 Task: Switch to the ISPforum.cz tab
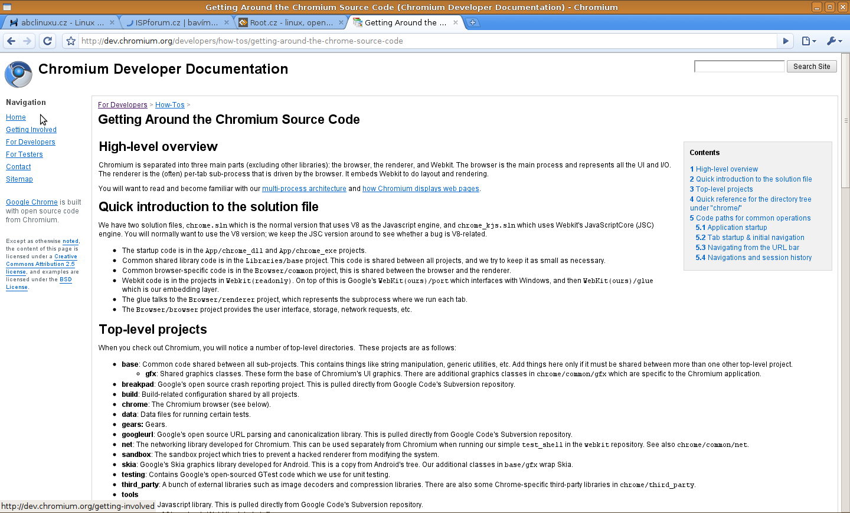pos(176,22)
